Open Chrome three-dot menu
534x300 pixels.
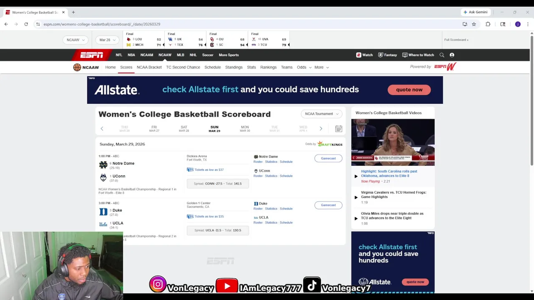pyautogui.click(x=528, y=24)
